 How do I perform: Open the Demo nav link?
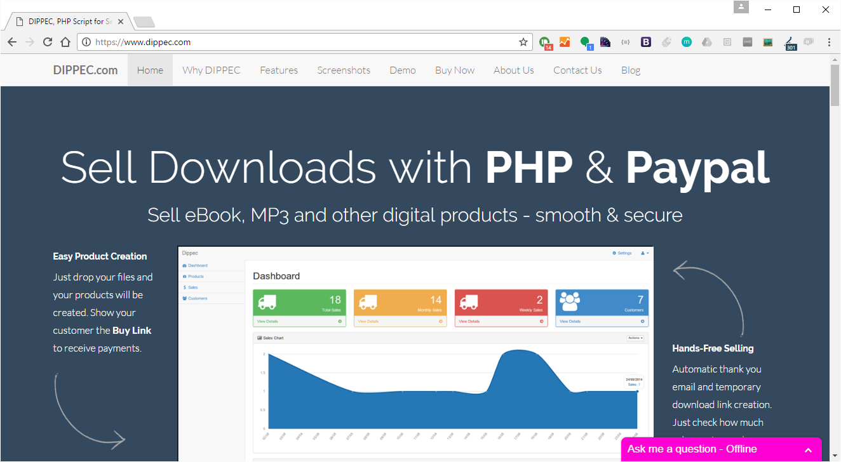click(x=403, y=70)
